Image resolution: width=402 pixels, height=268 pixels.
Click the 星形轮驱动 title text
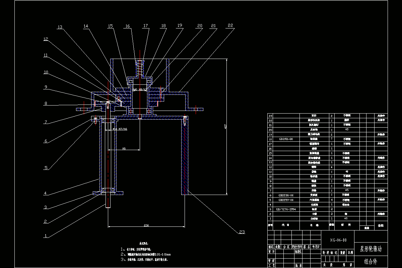pyautogui.click(x=371, y=249)
